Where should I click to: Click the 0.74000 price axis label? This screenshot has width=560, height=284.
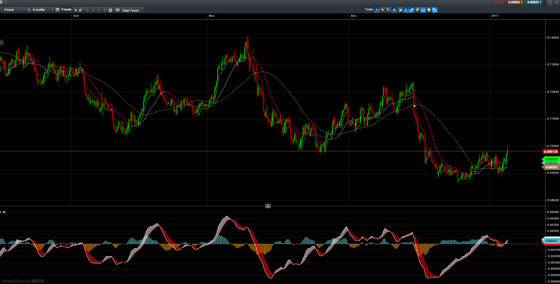click(553, 38)
